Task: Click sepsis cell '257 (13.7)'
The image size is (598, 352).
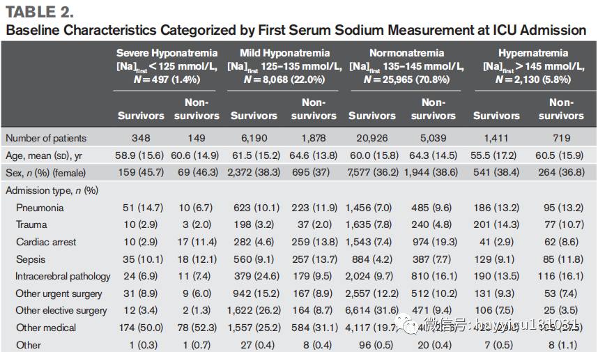Action: click(x=314, y=259)
